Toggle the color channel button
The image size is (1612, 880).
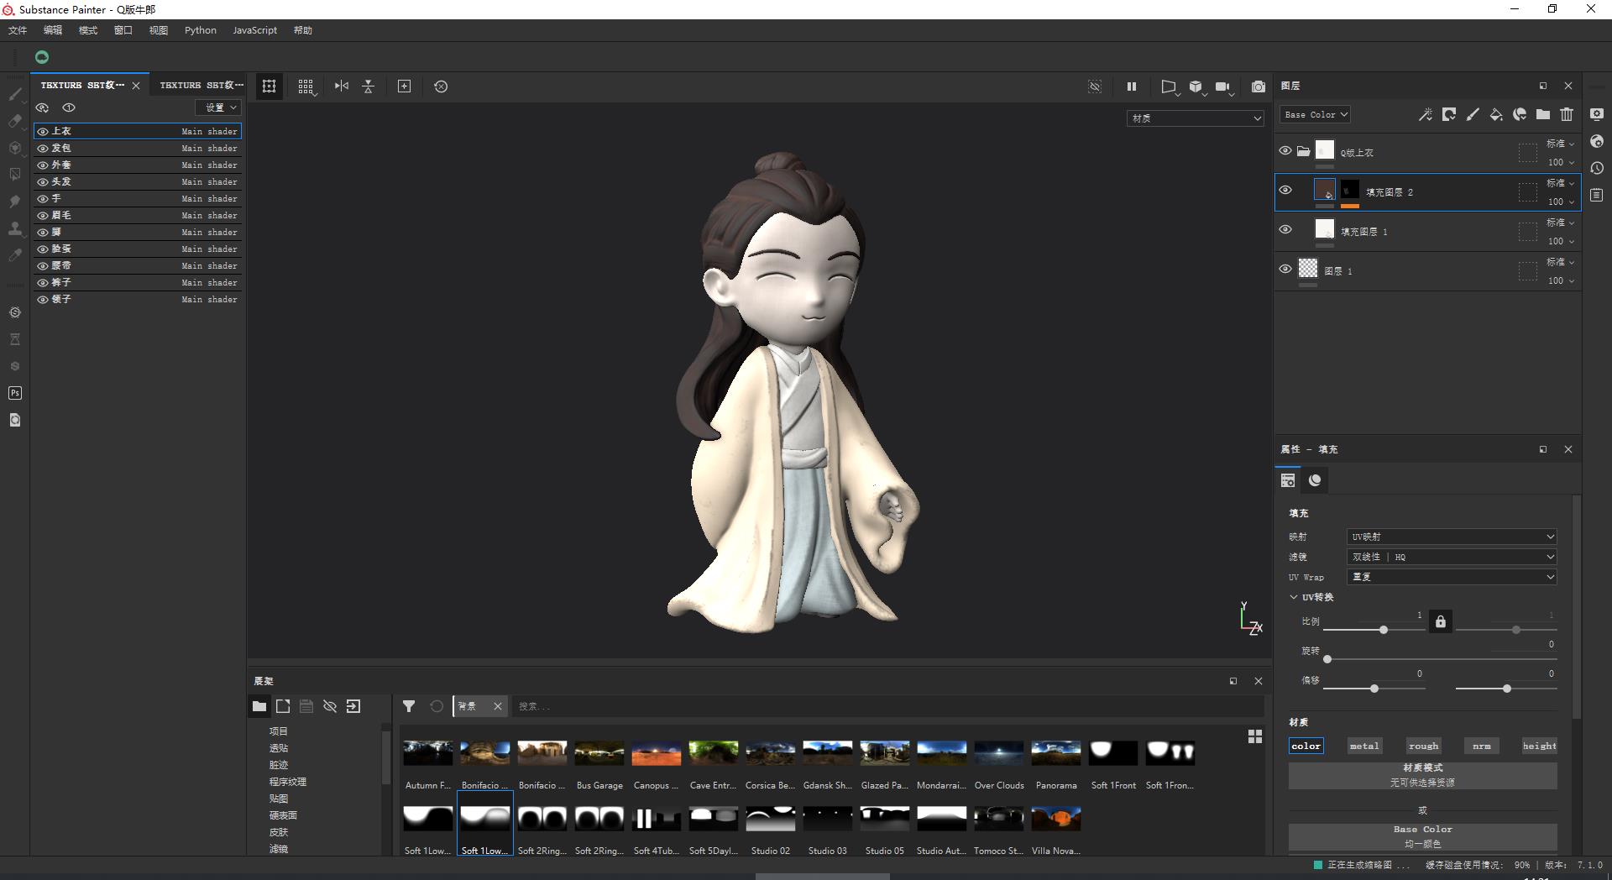click(1306, 746)
